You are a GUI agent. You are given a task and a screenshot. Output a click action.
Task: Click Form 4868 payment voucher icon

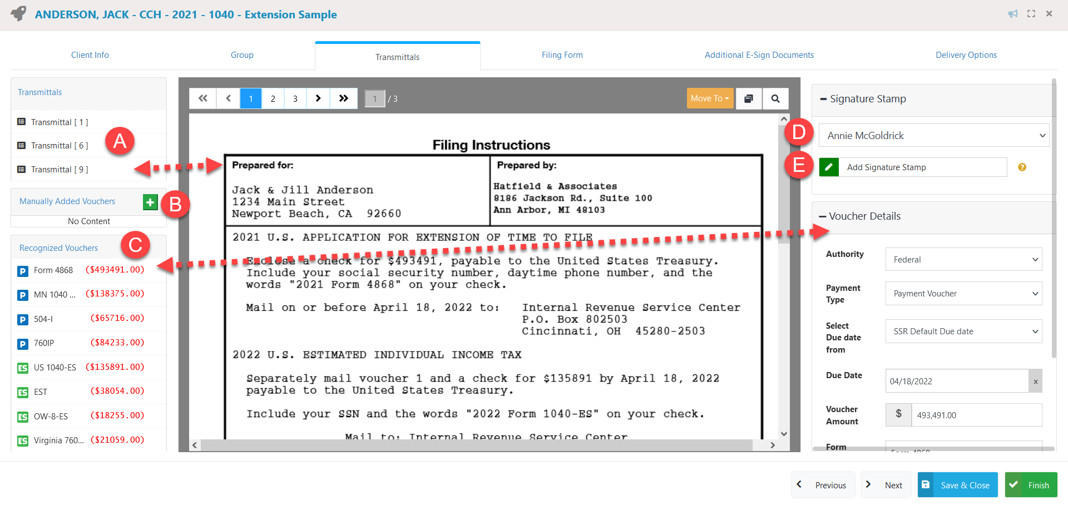tap(23, 271)
